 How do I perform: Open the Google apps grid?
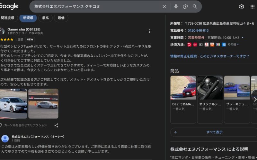tap(252, 6)
